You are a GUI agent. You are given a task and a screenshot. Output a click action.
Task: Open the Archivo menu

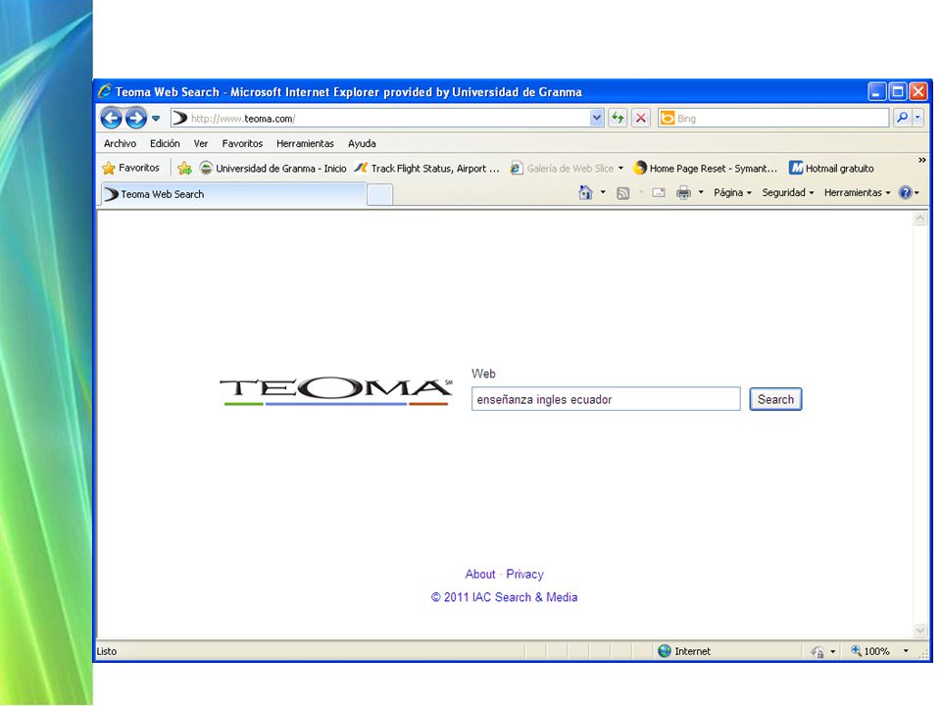[x=120, y=143]
